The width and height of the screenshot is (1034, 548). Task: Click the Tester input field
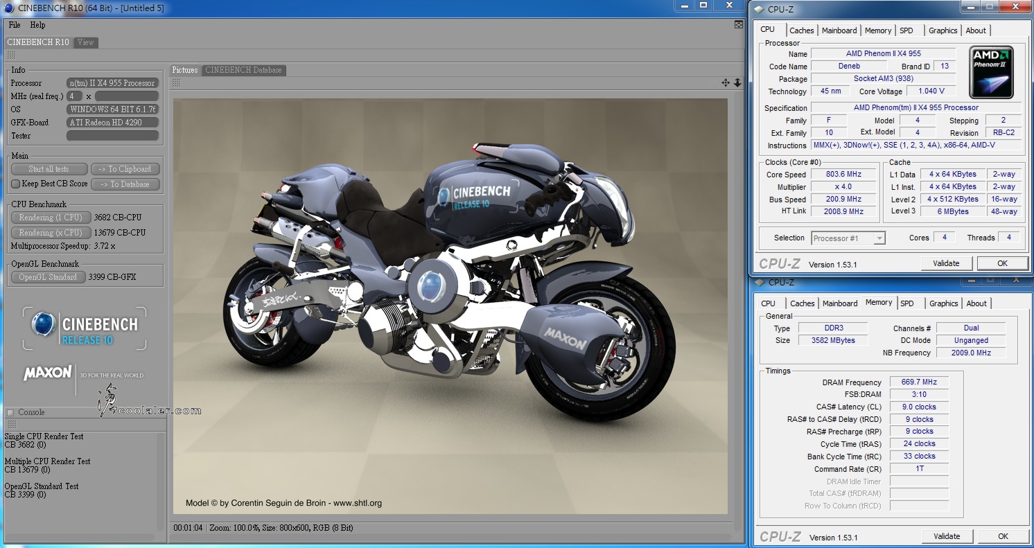(112, 136)
